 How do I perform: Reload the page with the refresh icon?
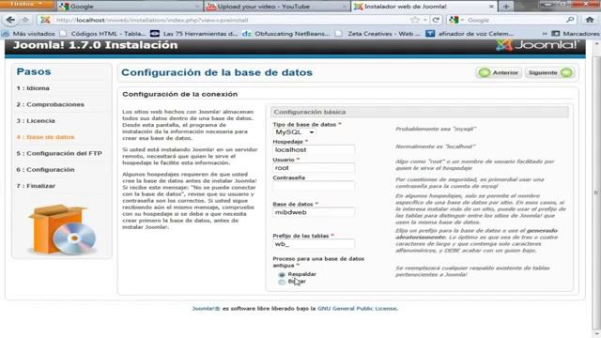(436, 20)
